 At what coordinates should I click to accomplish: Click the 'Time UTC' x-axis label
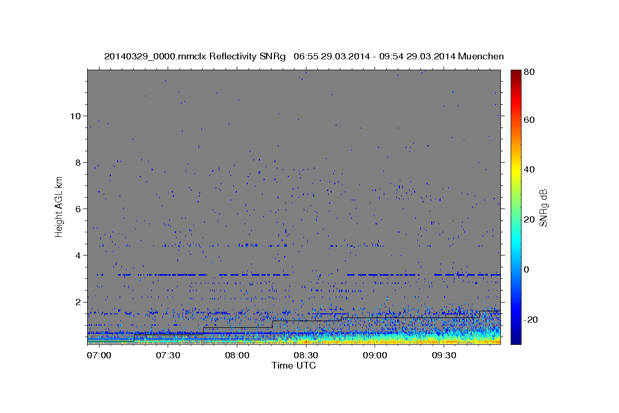(x=294, y=366)
